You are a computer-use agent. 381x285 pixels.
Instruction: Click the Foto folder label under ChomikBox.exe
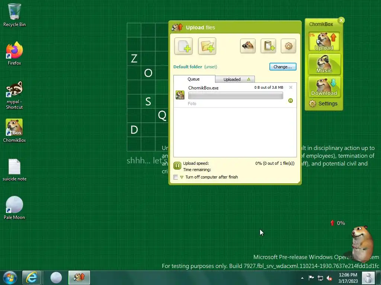click(192, 104)
